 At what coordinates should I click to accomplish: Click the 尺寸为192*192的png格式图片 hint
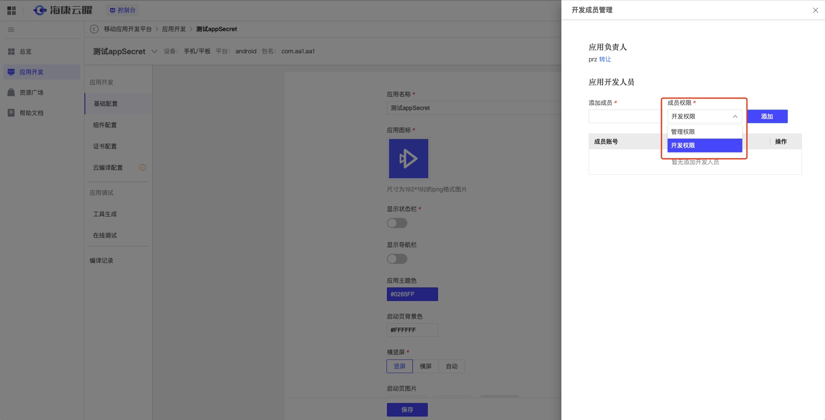[427, 189]
